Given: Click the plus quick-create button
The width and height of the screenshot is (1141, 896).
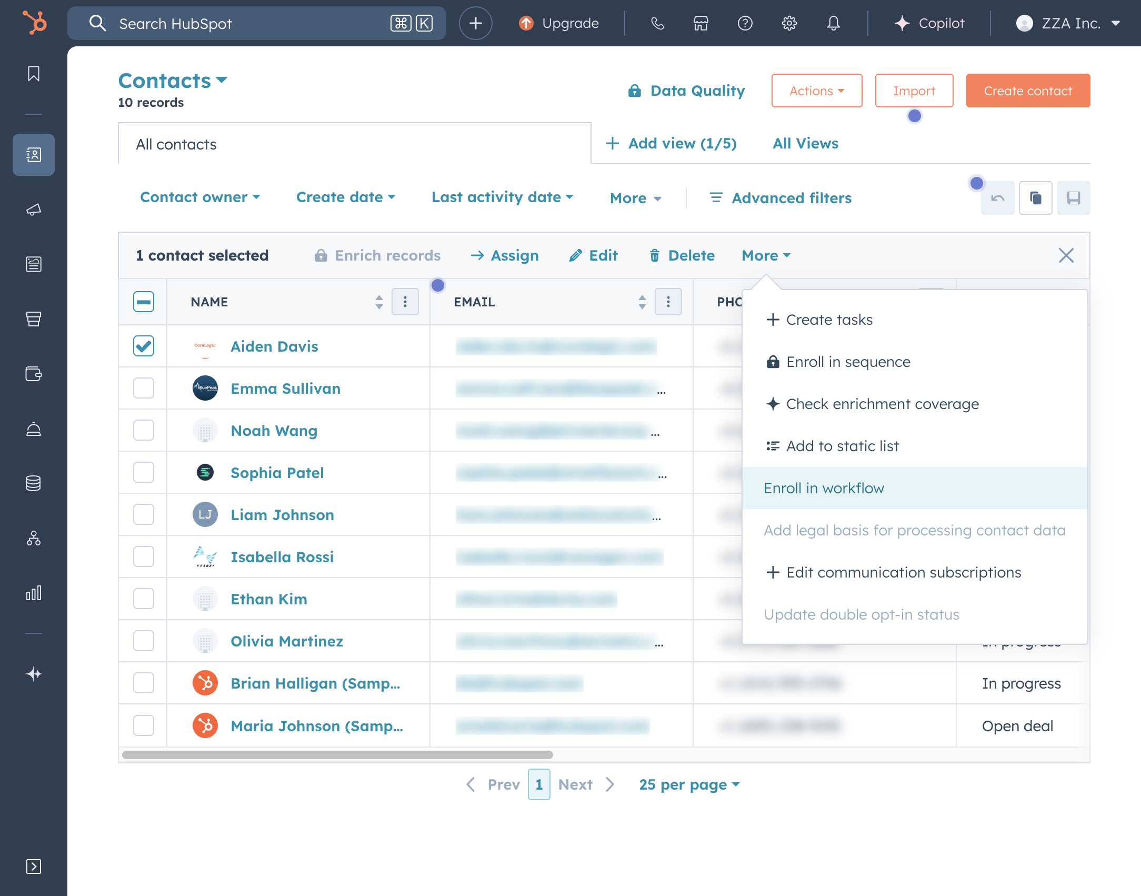Looking at the screenshot, I should [x=476, y=23].
